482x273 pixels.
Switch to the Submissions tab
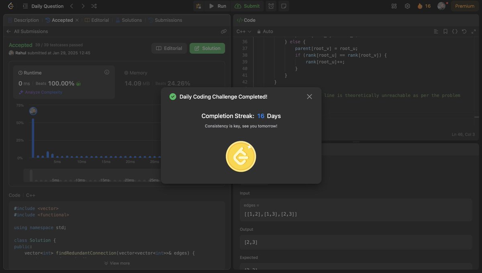click(165, 20)
